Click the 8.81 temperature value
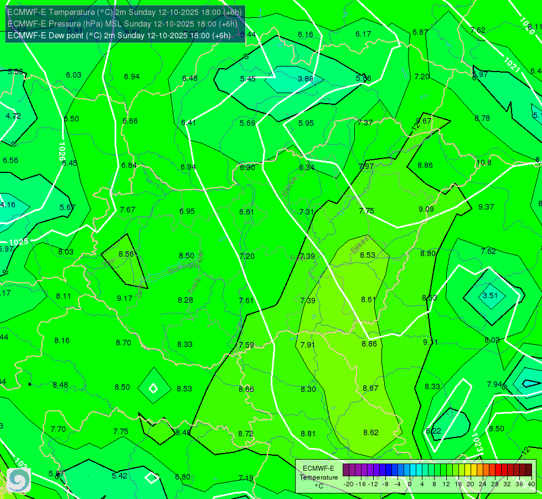 [308, 434]
